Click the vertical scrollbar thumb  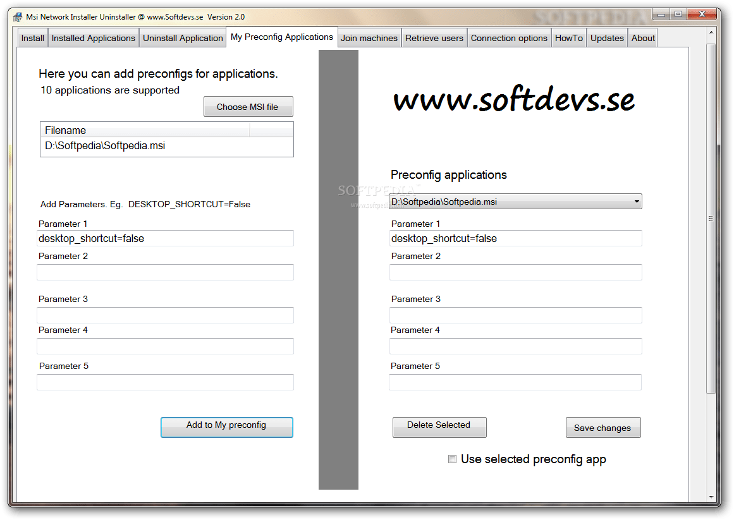point(711,219)
